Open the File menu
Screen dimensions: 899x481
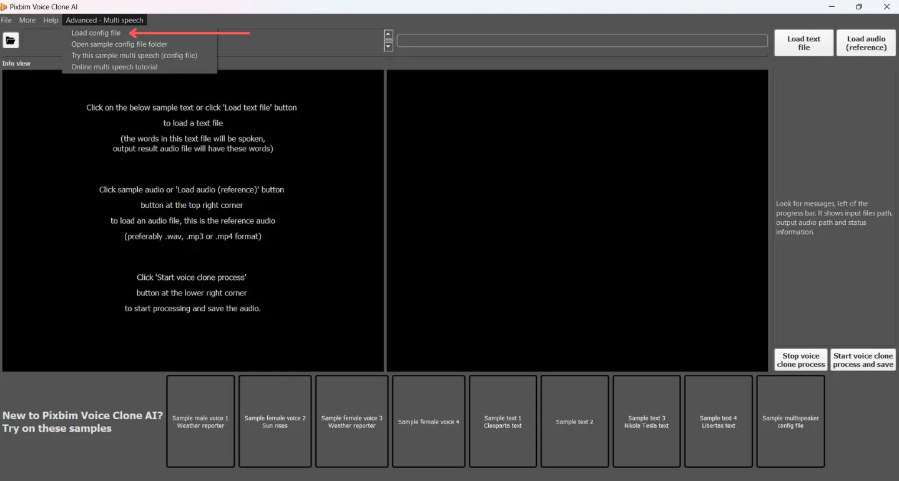[x=6, y=20]
